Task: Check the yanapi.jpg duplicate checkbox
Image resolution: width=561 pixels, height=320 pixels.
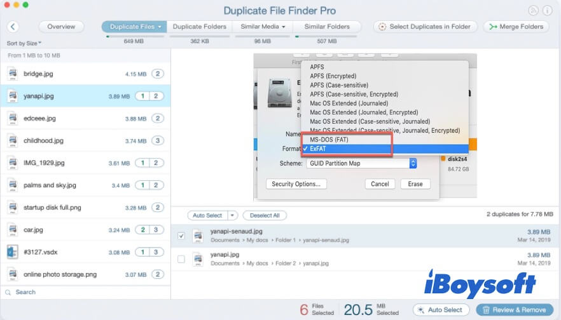Action: pyautogui.click(x=181, y=259)
